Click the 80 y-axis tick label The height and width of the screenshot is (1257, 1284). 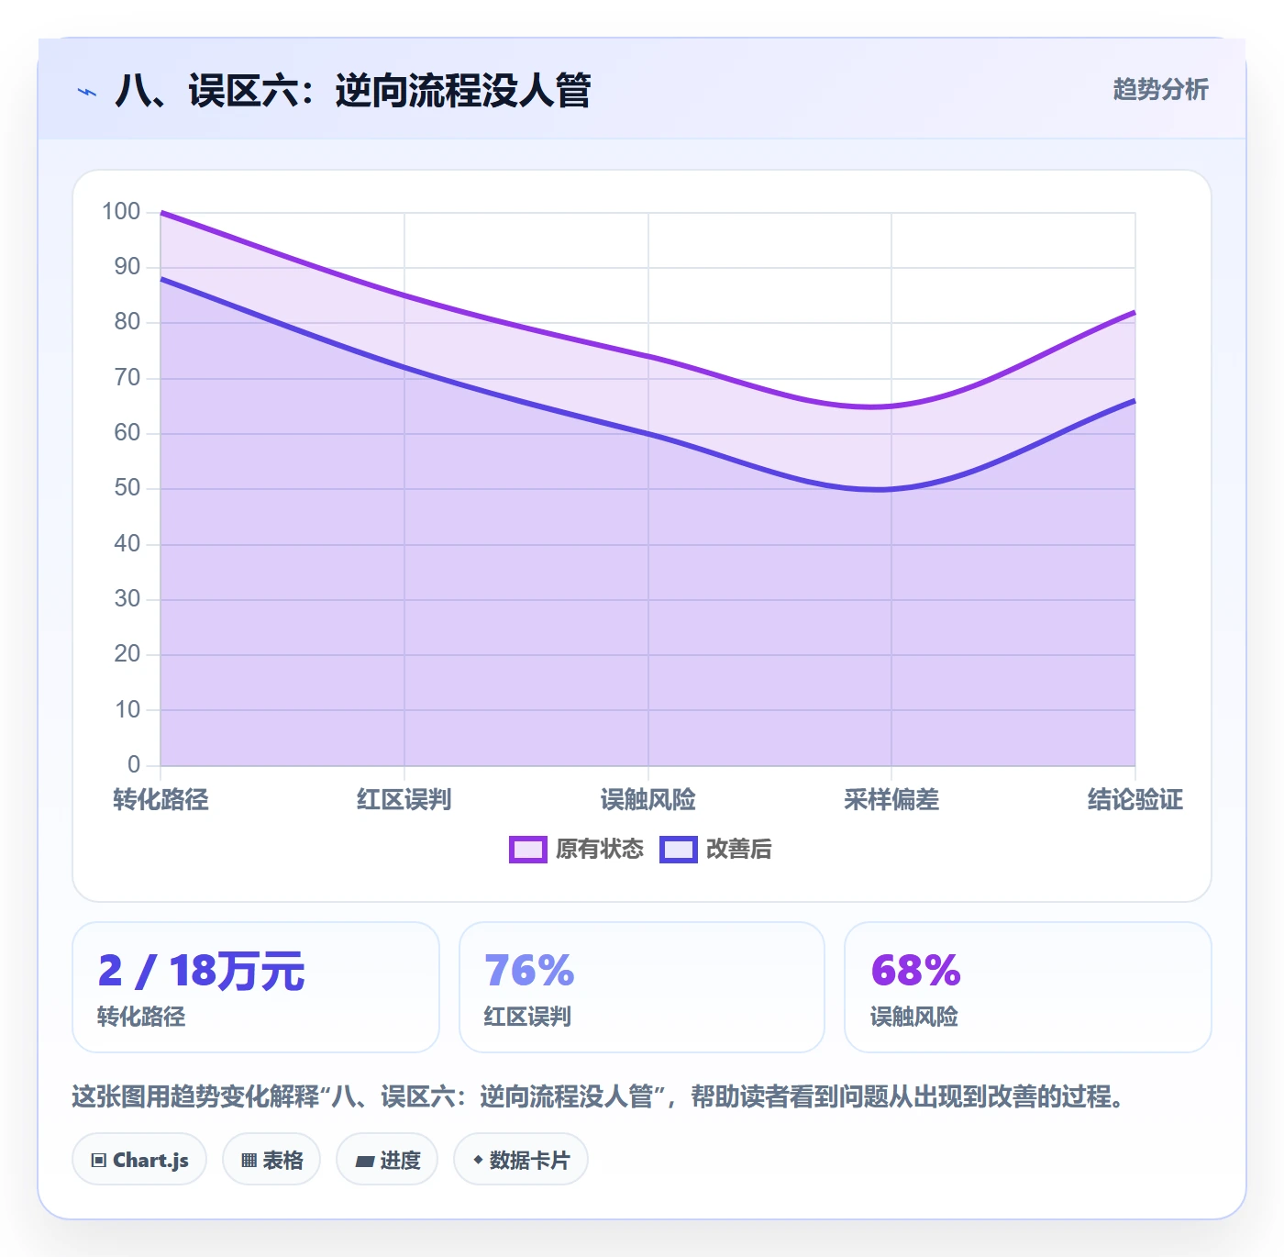(x=127, y=322)
